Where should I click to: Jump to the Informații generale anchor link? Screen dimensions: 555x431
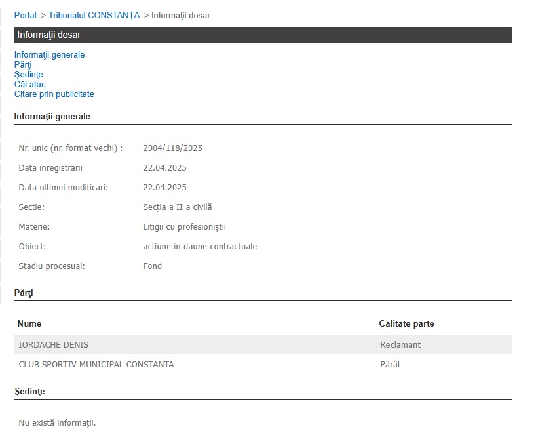point(49,55)
